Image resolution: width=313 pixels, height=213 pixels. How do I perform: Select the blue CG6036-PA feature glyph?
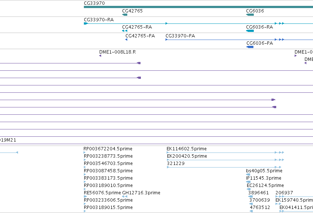[x=250, y=47]
